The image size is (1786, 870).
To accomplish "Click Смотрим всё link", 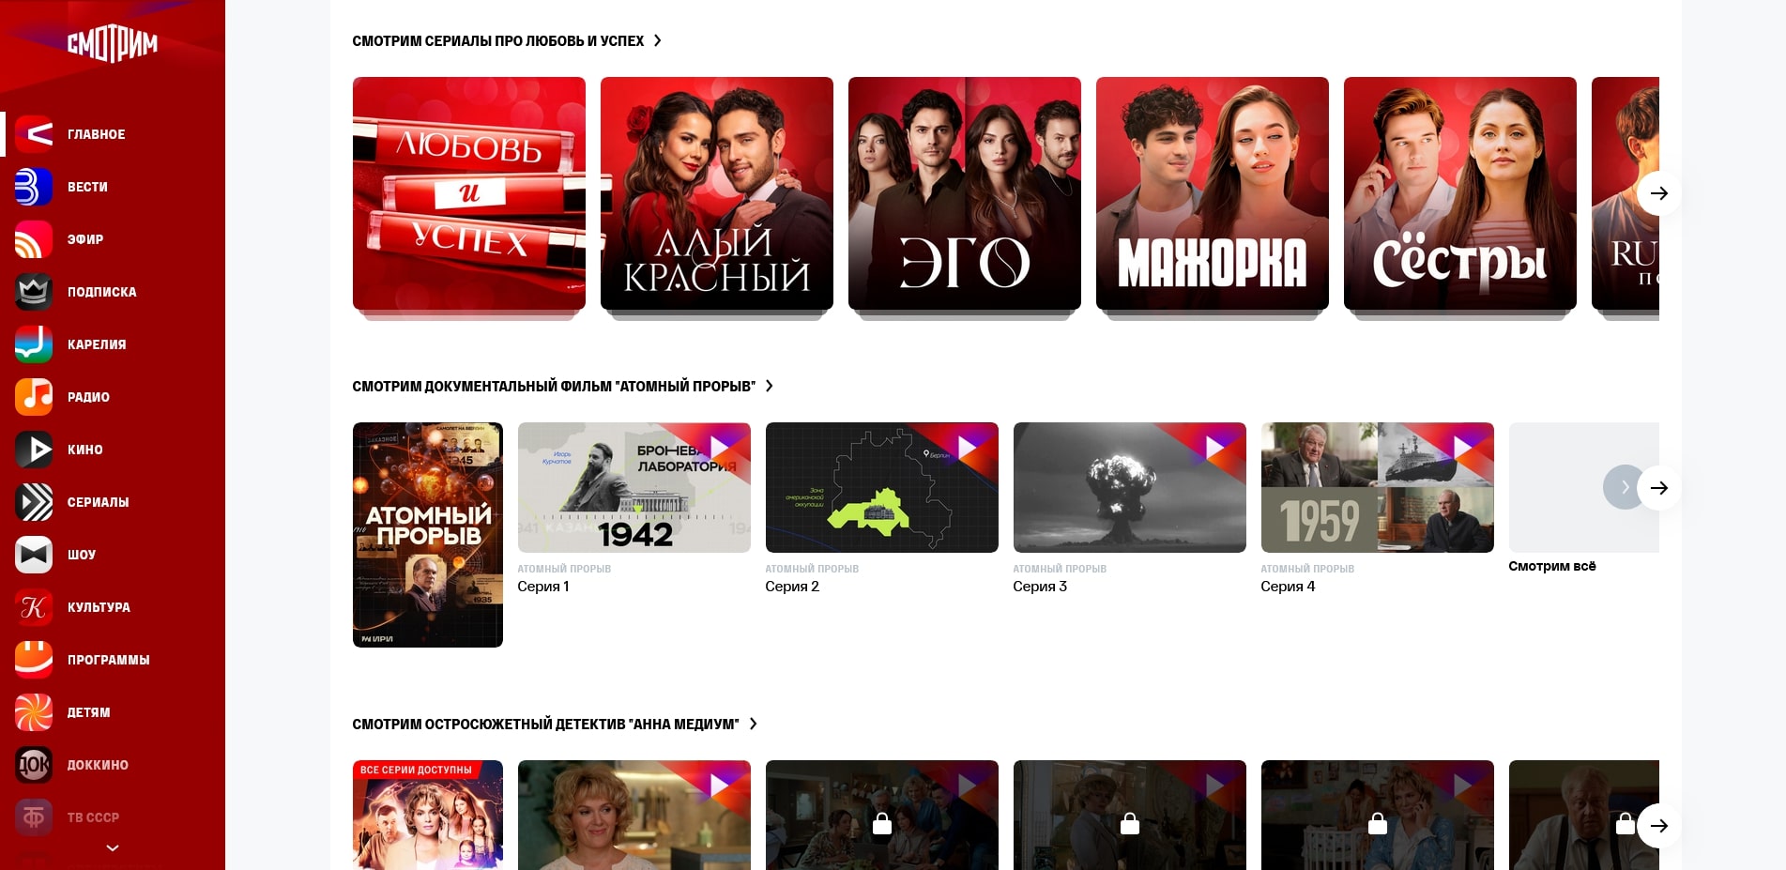I will pyautogui.click(x=1551, y=566).
